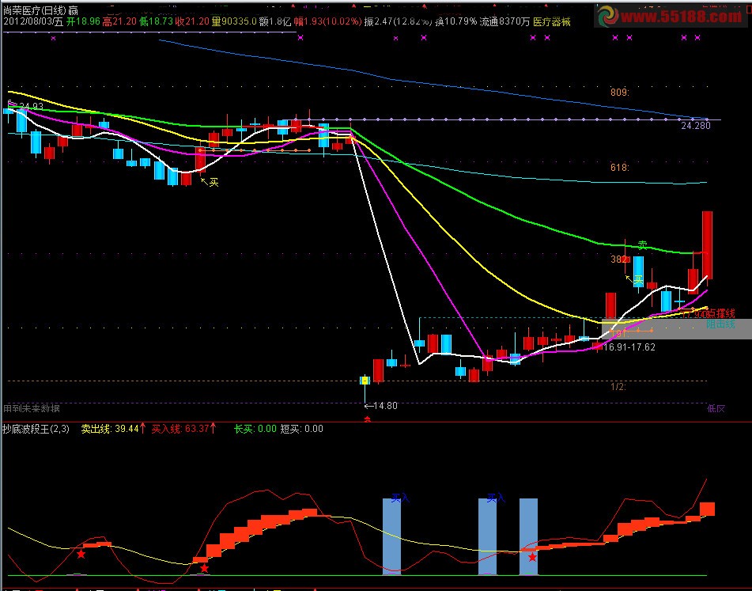The height and width of the screenshot is (591, 752).
Task: Click the 24.93 high price marker
Action: 27,107
